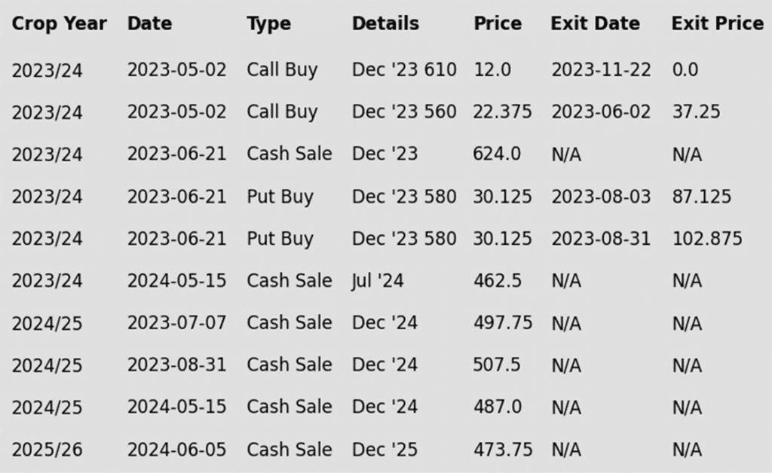Click the 102.875 exit price cell
The width and height of the screenshot is (772, 473).
click(707, 239)
